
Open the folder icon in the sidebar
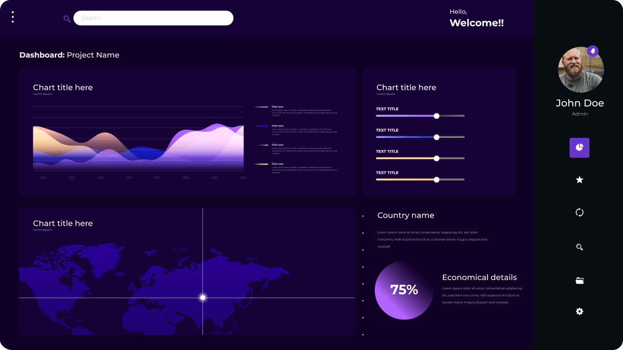(x=579, y=281)
